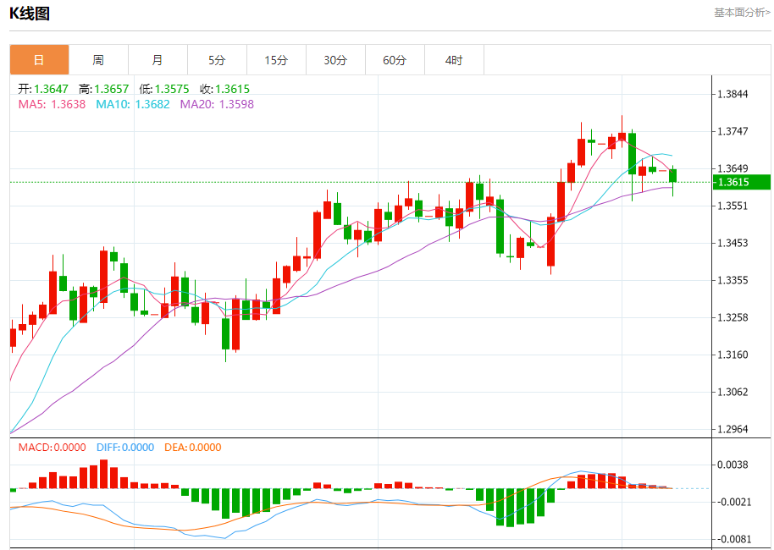This screenshot has width=774, height=550.
Task: Open the 基本面分析 link
Action: [x=742, y=13]
